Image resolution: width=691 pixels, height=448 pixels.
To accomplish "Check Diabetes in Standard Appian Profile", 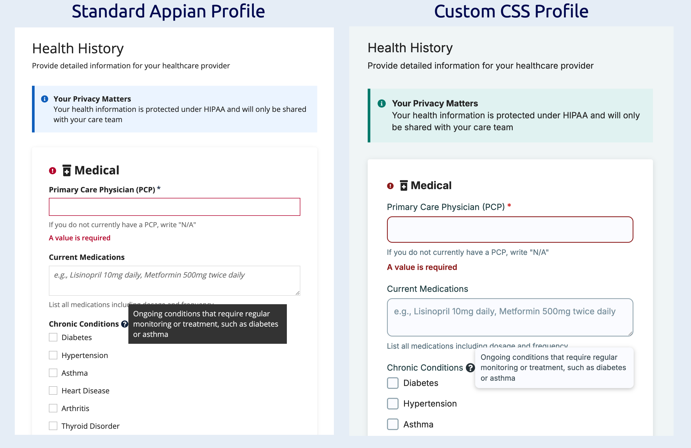I will click(53, 337).
